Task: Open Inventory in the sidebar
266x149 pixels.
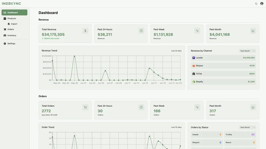Action: point(14,35)
